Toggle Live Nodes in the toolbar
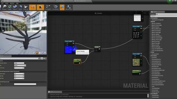This screenshot has height=99, width=177. (x=48, y=7)
